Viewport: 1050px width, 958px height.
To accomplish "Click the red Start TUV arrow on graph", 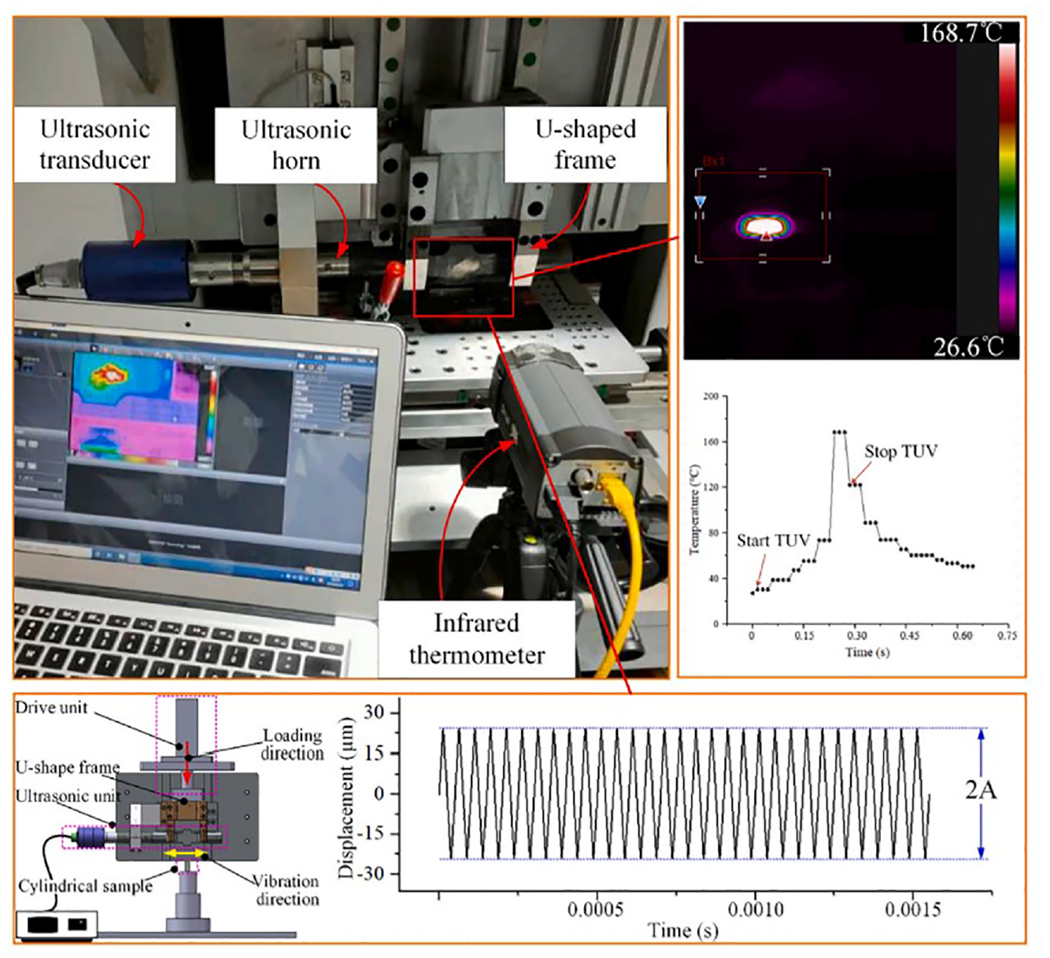I will (x=760, y=571).
